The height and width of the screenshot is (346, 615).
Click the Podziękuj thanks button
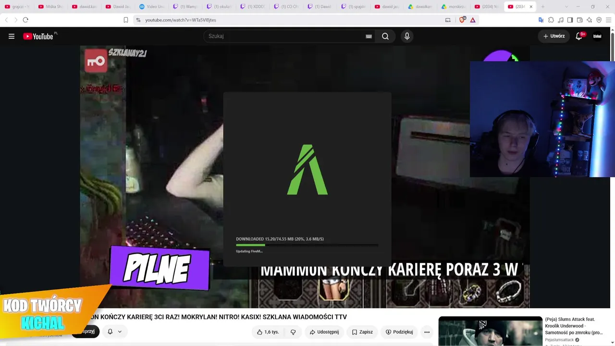click(399, 332)
